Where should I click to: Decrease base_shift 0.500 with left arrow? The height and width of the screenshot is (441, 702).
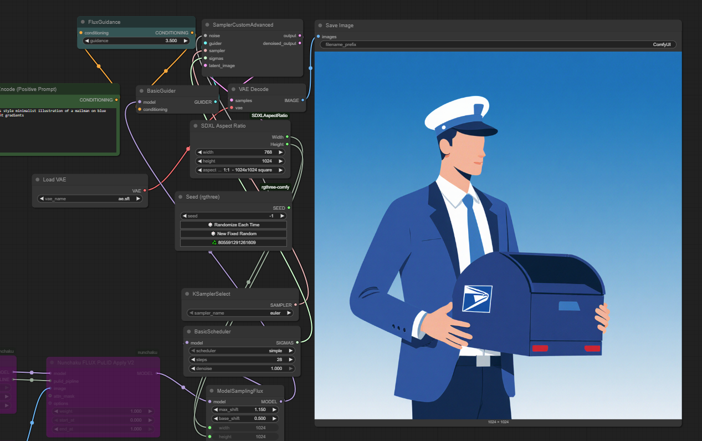point(216,419)
